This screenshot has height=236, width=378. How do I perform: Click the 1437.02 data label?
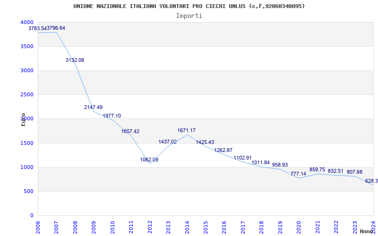point(168,142)
